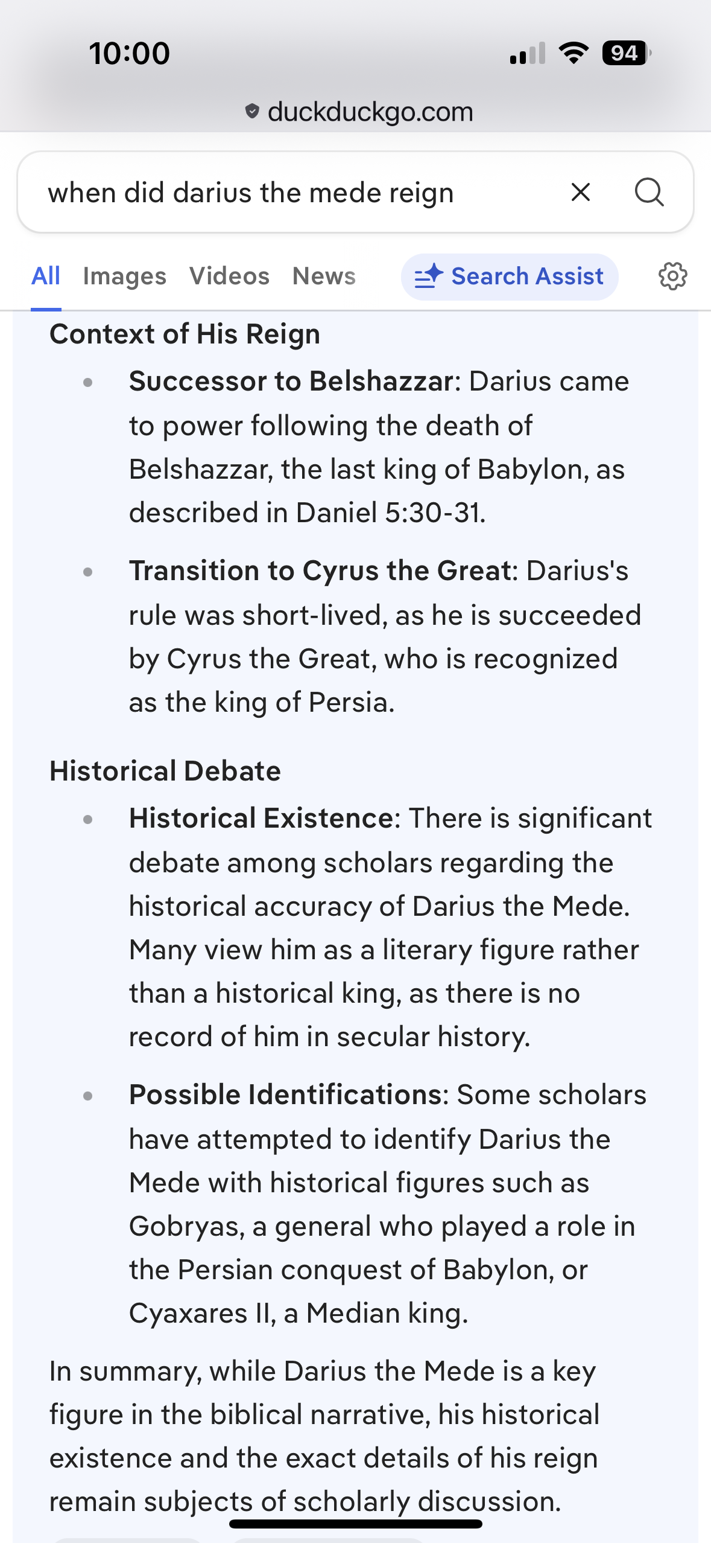711x1543 pixels.
Task: Open Search Assist
Action: [x=510, y=276]
